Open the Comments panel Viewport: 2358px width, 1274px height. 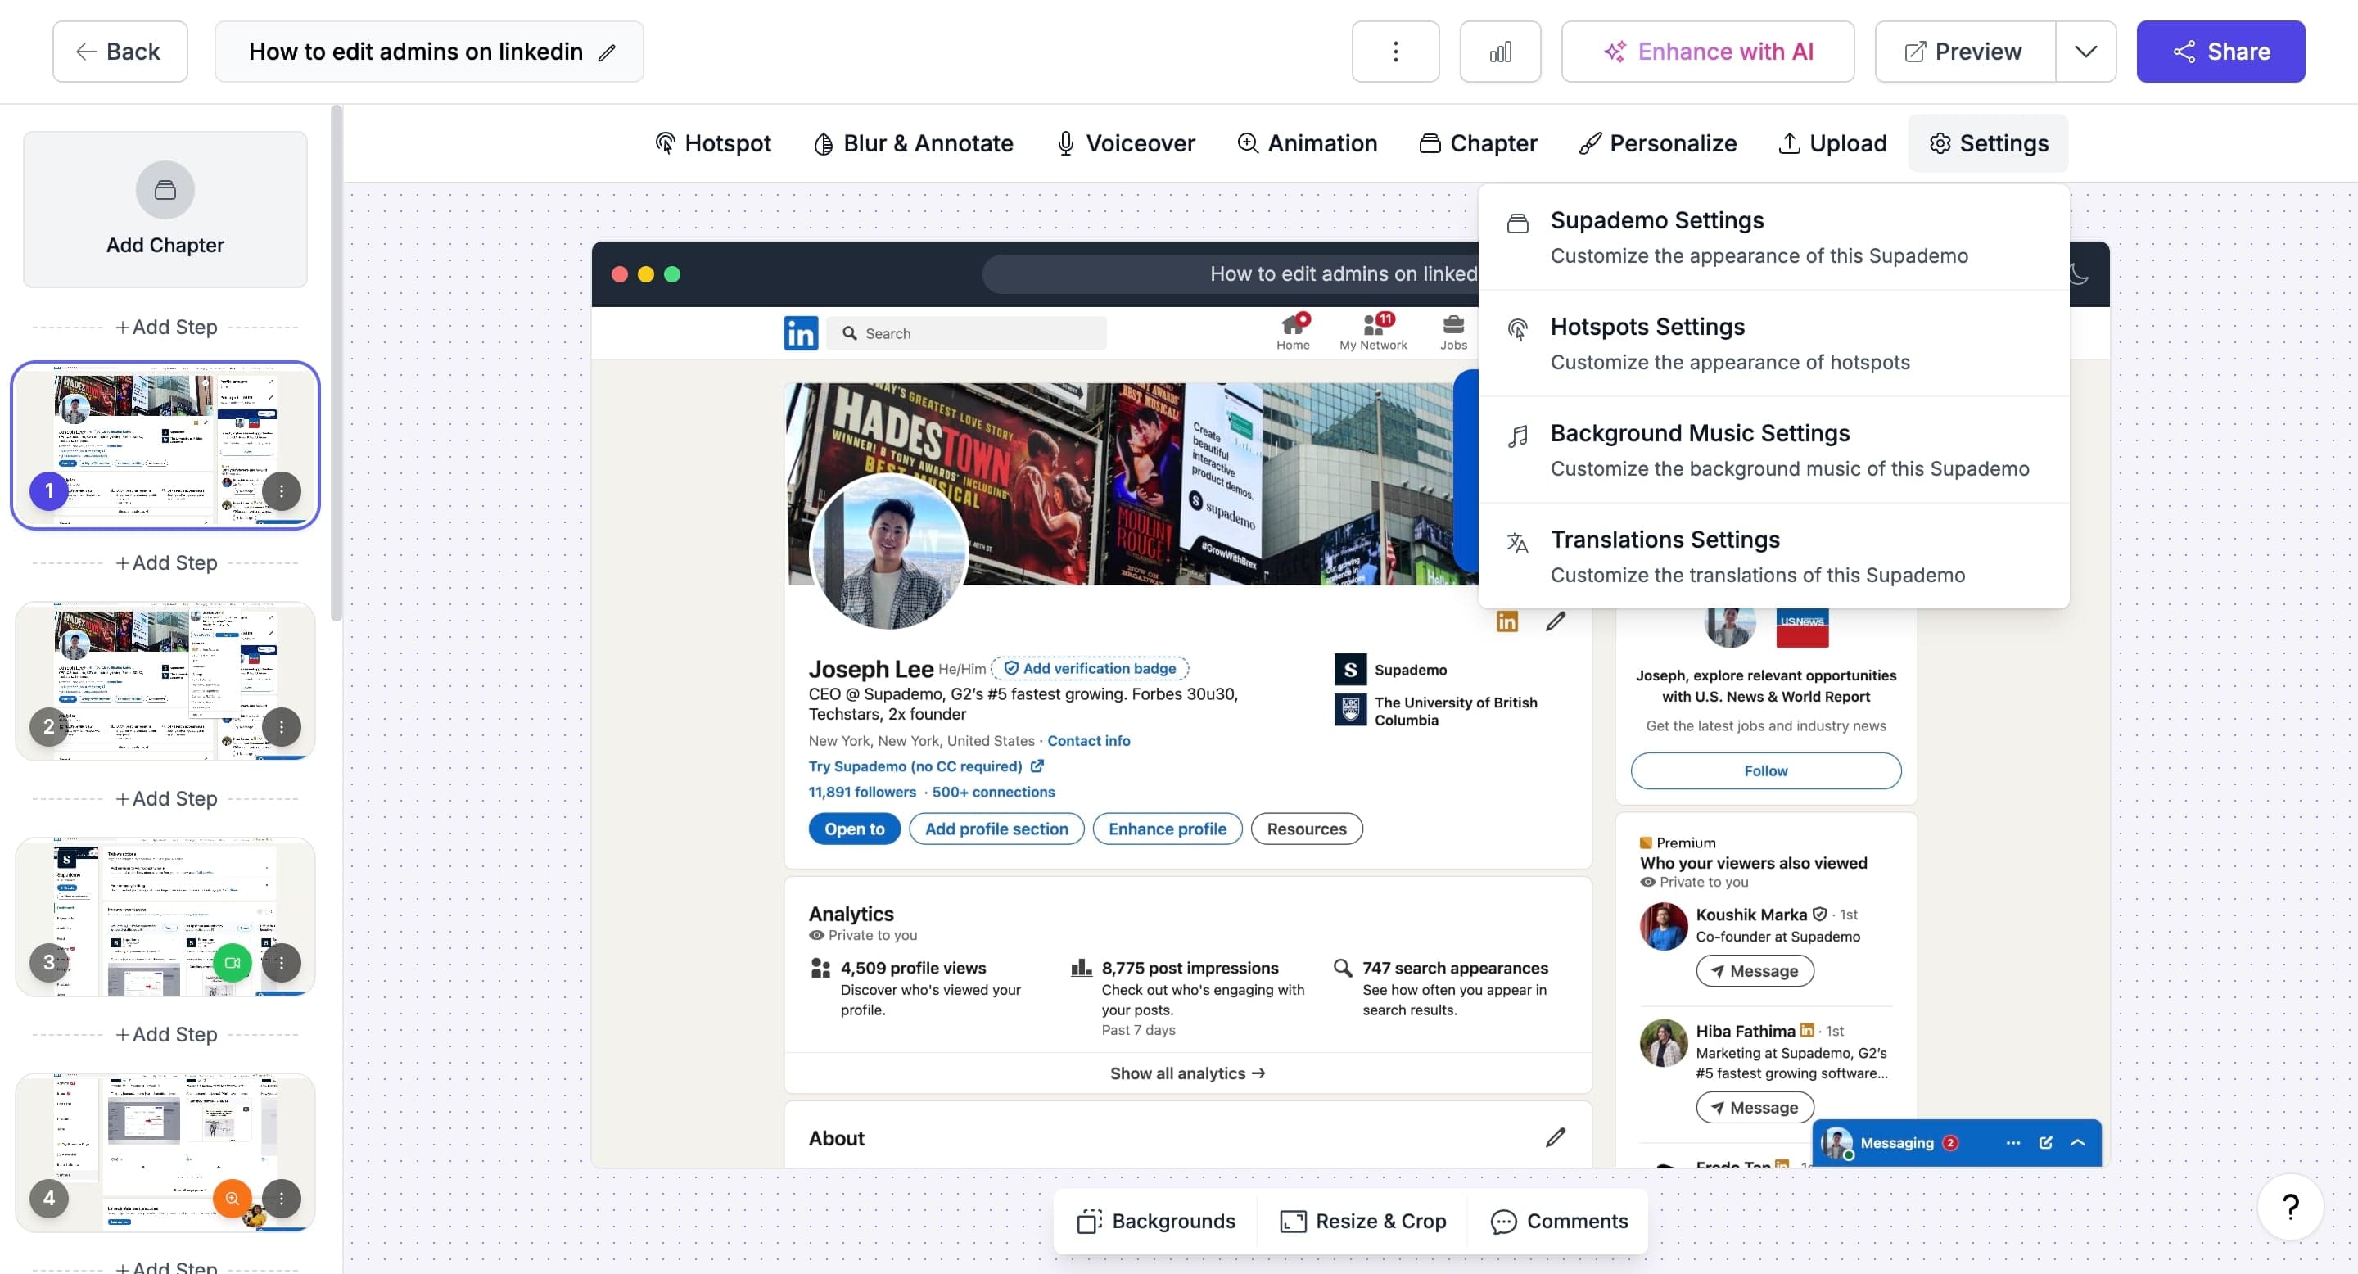[x=1559, y=1221]
